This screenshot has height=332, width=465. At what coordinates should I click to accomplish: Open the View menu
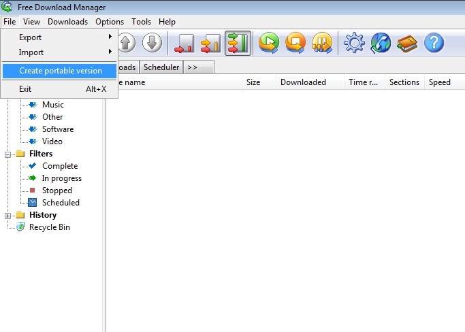point(31,22)
